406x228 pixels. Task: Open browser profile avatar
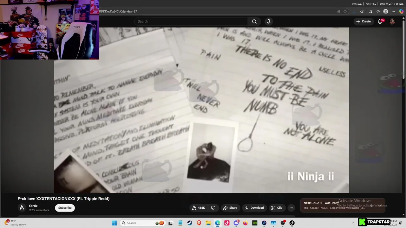[386, 11]
